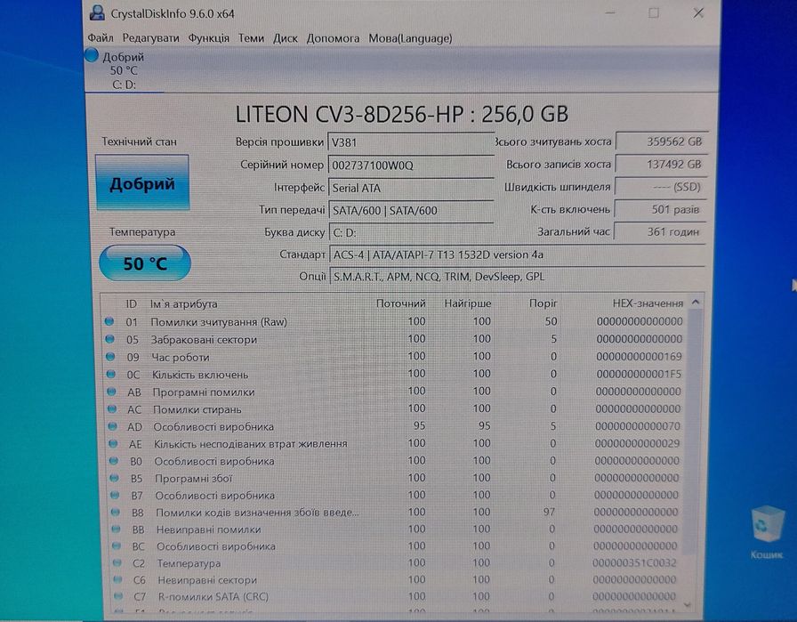The image size is (797, 622).
Task: Open the Файл menu
Action: (101, 38)
